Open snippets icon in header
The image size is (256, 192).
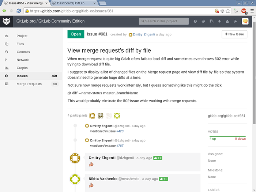point(211,21)
